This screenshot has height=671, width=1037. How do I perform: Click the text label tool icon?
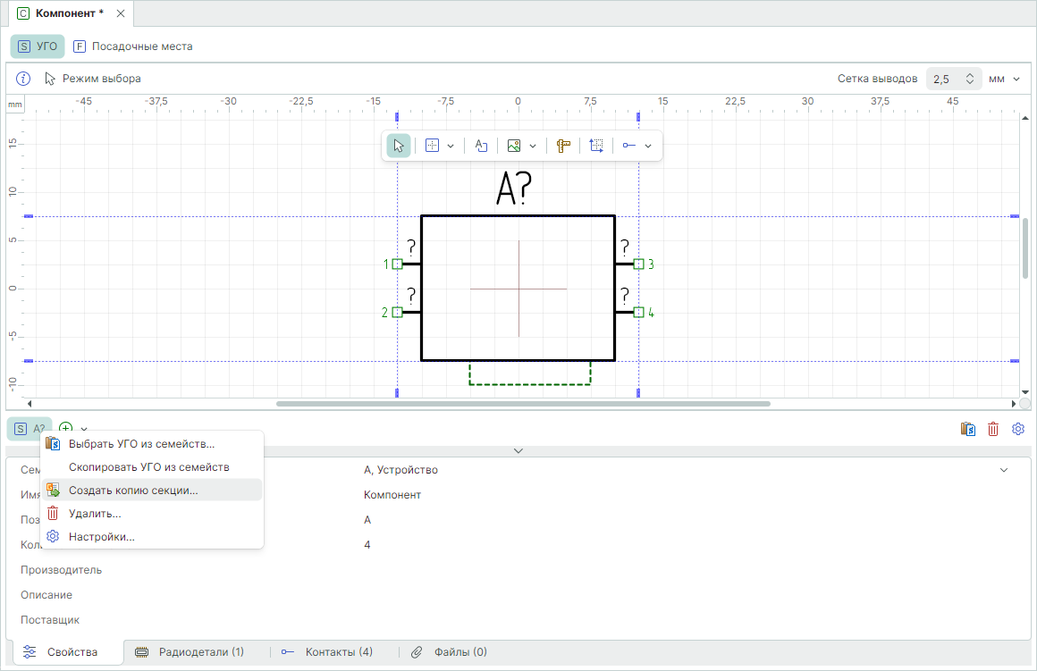coord(480,146)
